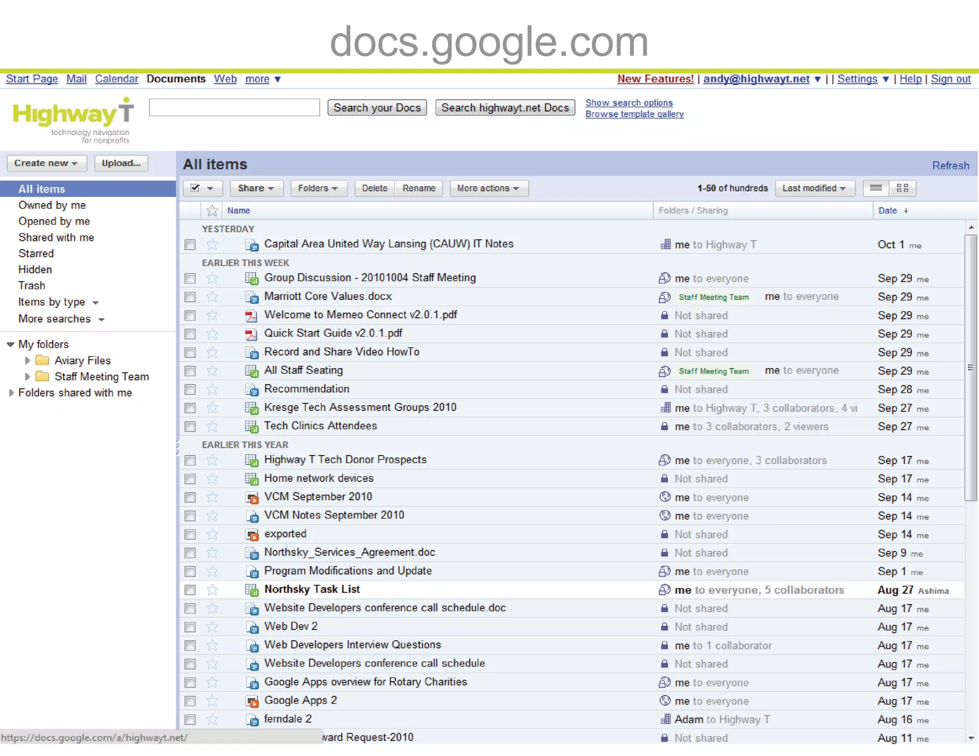Click in the docs search text field

pos(234,108)
